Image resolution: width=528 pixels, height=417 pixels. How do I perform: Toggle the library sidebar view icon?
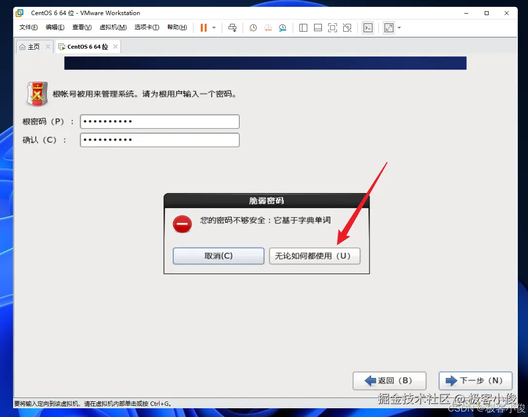303,28
